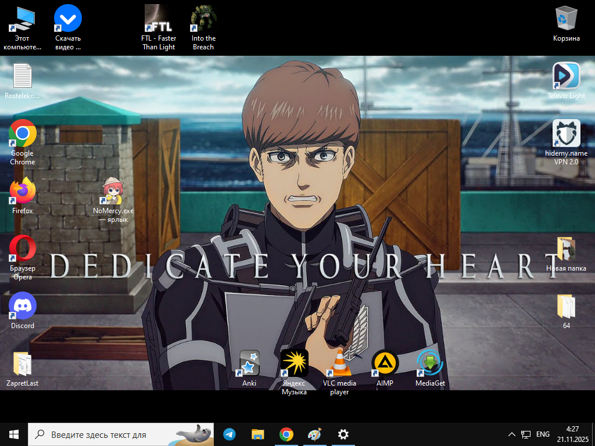This screenshot has height=446, width=595.
Task: Open Chrome from the taskbar
Action: coord(286,434)
